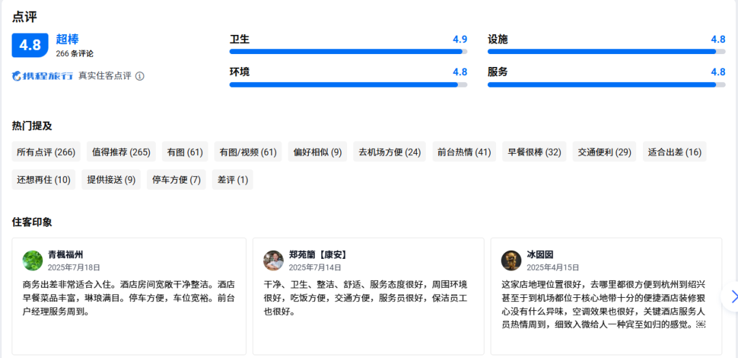Viewport: 738px width, 358px height.
Task: Open the 266 条评论 link
Action: [74, 53]
